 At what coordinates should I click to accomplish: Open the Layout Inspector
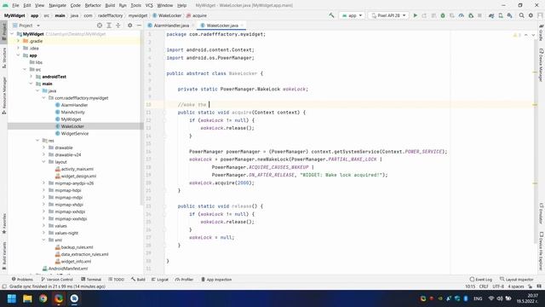(517, 280)
